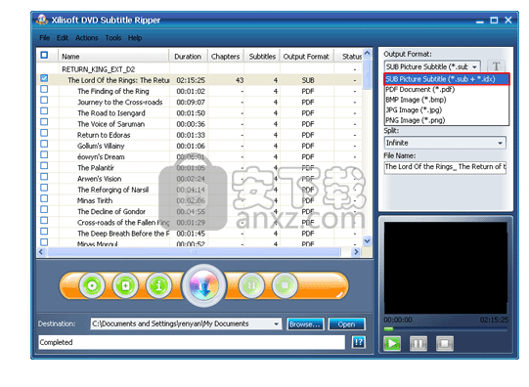Check Gollum's Villainy checkbox
Viewport: 529px width, 387px height.
(44, 144)
